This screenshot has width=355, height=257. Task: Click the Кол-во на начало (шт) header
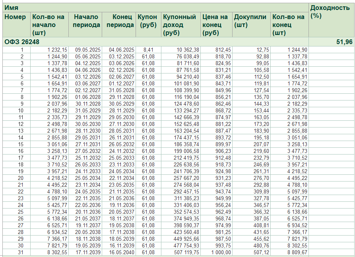[48, 25]
